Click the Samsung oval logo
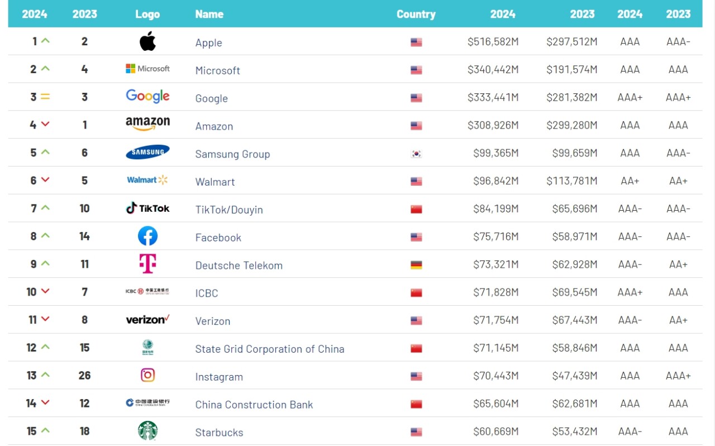Viewport: 715px width, 446px height. [147, 152]
